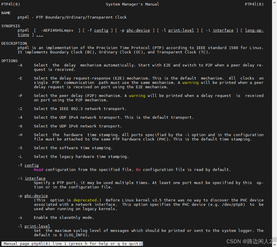This screenshot has width=277, height=247.
Task: Open the interface link in SYNOPSIS
Action: 223,30
